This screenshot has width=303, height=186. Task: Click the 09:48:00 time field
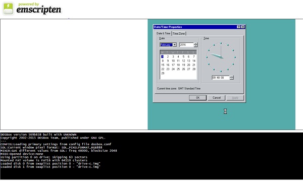pyautogui.click(x=221, y=78)
